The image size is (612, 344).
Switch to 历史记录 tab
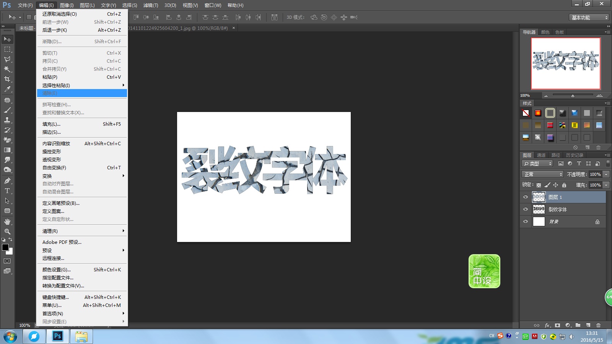point(575,155)
